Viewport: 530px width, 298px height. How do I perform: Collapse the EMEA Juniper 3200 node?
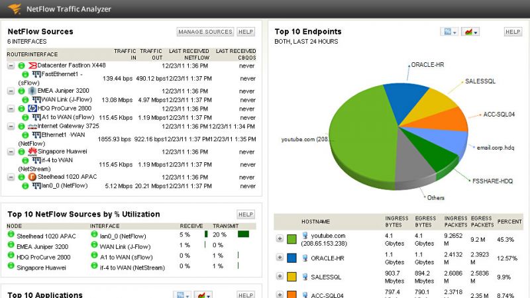pos(11,91)
